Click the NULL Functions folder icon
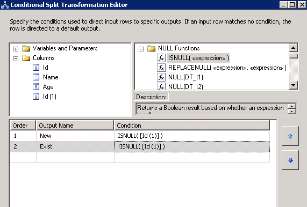The height and width of the screenshot is (207, 307). (151, 48)
